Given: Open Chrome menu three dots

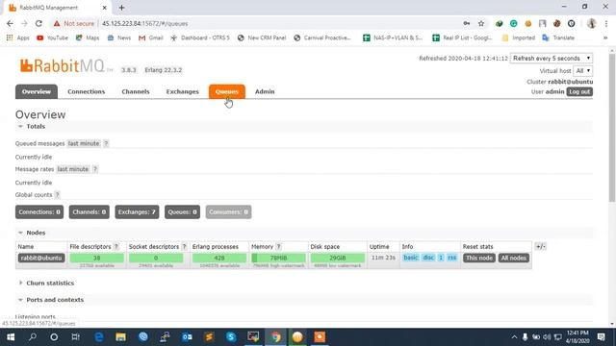Looking at the screenshot, I should coord(606,23).
